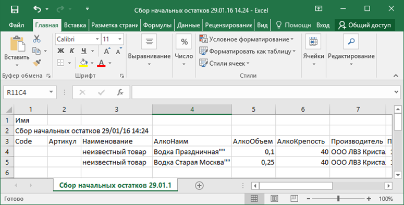The width and height of the screenshot is (404, 205).
Task: Open the Данные tab
Action: [189, 25]
